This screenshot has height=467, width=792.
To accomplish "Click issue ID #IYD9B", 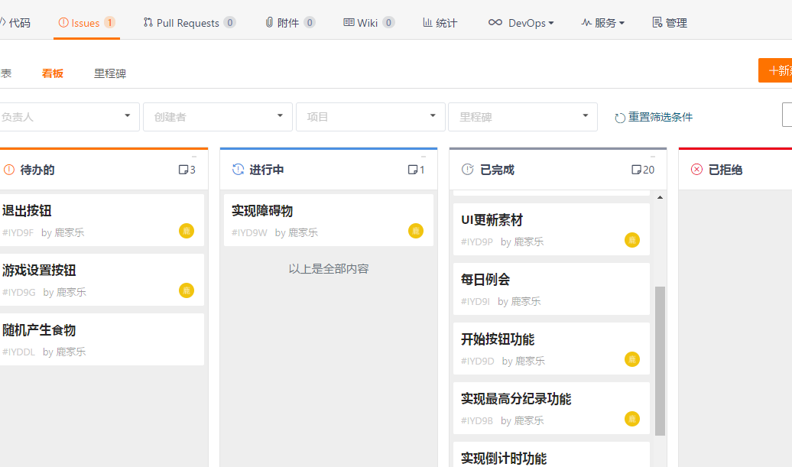I will 477,420.
